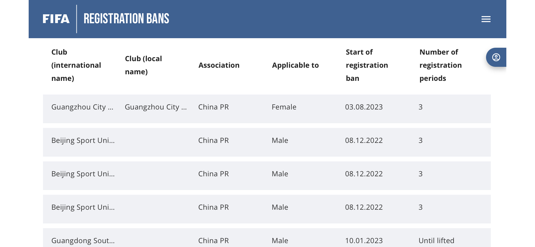The image size is (535, 247).
Task: Open the hamburger menu icon
Action: click(486, 19)
